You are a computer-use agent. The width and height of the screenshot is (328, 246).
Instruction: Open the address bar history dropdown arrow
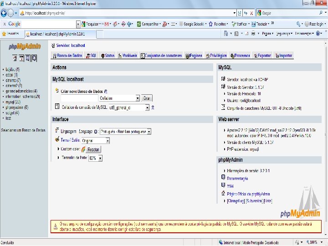(235, 13)
